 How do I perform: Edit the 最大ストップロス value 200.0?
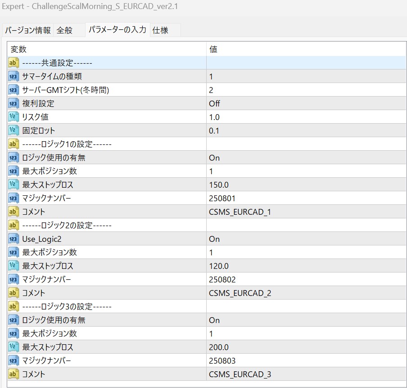(x=219, y=347)
